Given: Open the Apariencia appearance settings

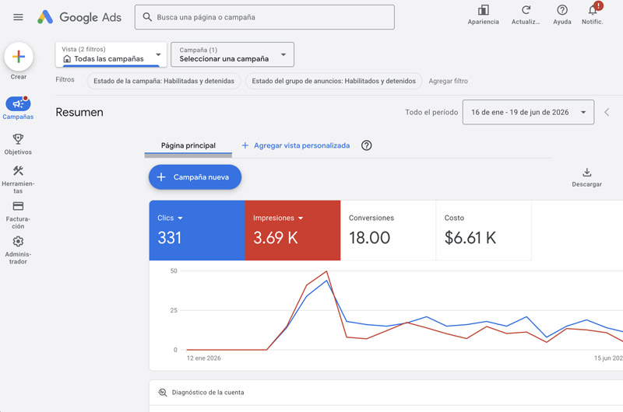Looking at the screenshot, I should coord(483,15).
